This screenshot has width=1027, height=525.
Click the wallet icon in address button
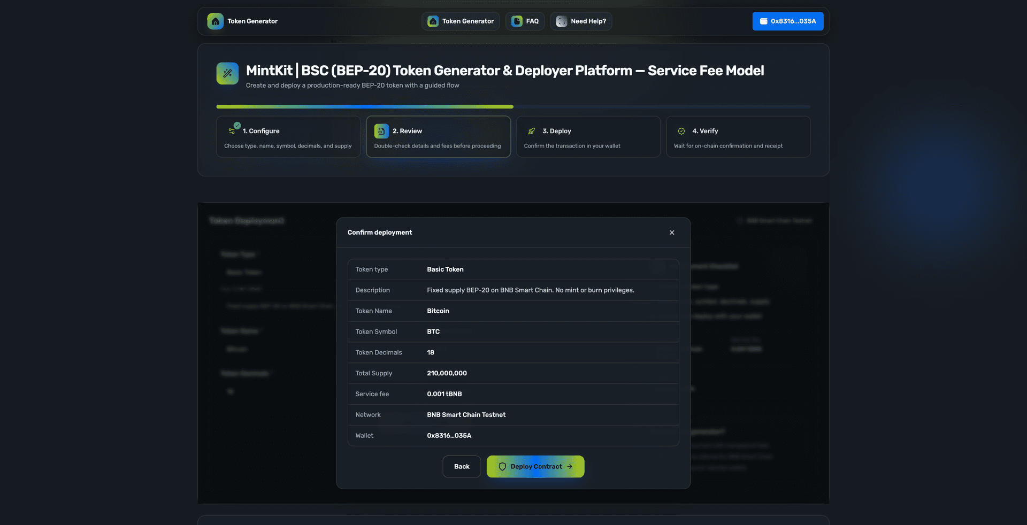(764, 21)
